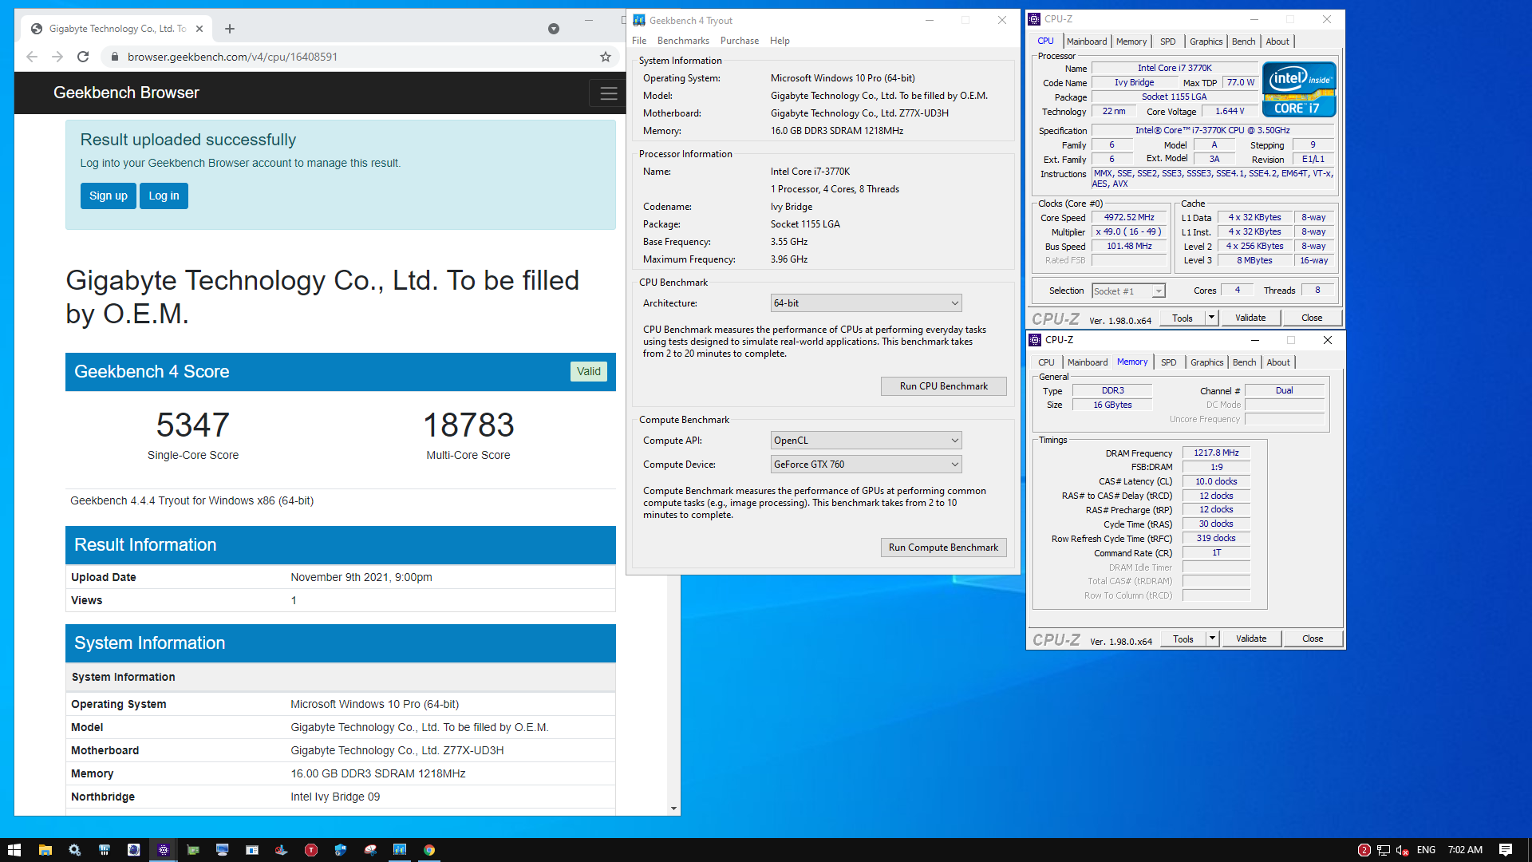Open Tools dropdown arrow in bottom CPU-Z window
Viewport: 1532px width, 862px height.
coord(1212,639)
